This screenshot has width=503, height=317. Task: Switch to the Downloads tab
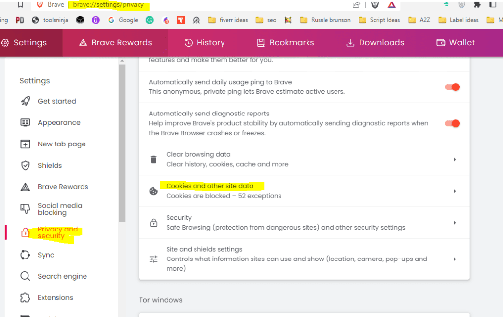[x=375, y=43]
